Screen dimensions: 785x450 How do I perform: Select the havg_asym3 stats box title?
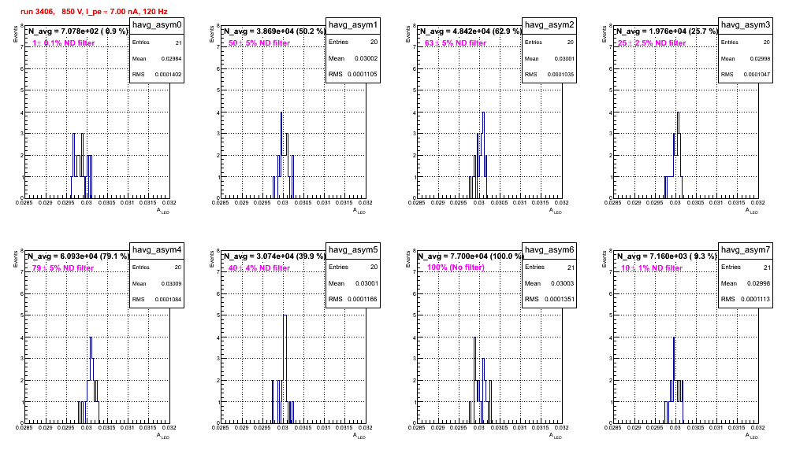746,24
